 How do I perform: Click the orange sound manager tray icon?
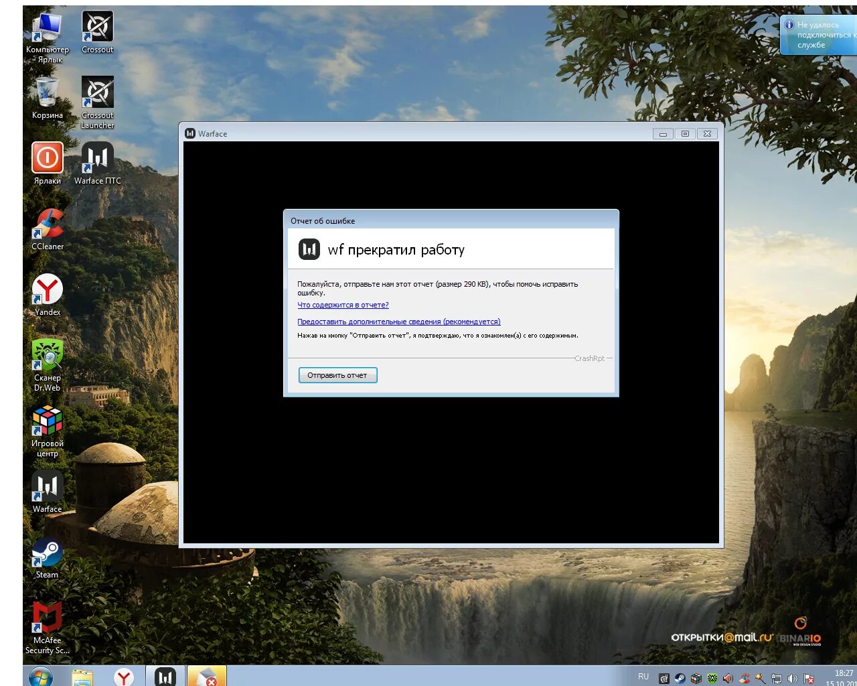(728, 678)
